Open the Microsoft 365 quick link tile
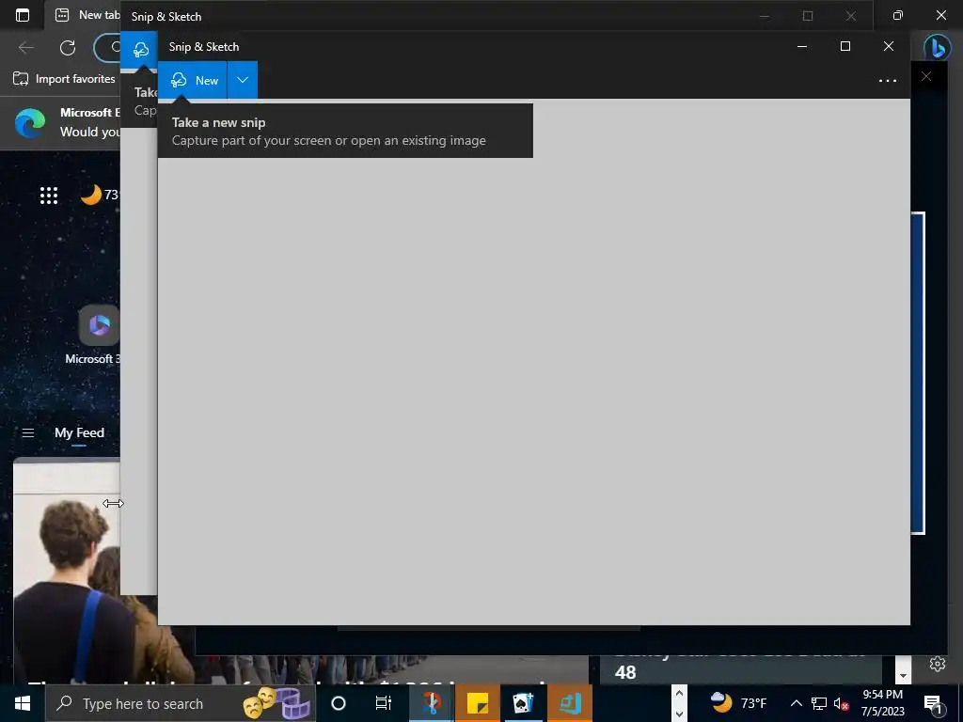Viewport: 963px width, 722px height. tap(99, 325)
